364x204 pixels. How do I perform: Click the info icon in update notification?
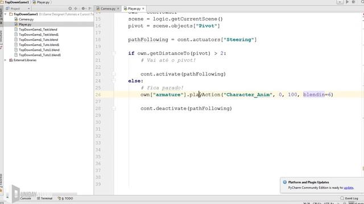pos(285,182)
